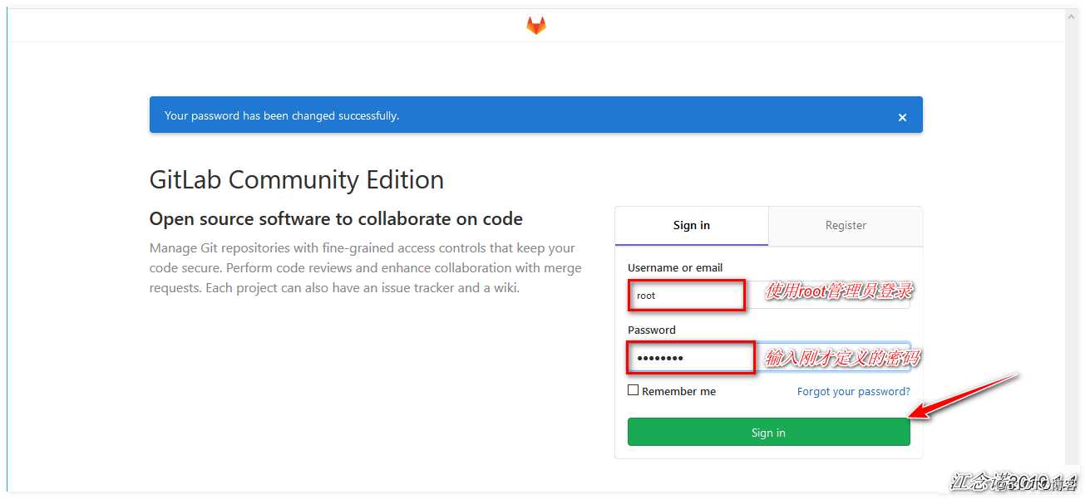This screenshot has height=499, width=1085.
Task: Click the GitLab Community Edition heading
Action: click(297, 180)
